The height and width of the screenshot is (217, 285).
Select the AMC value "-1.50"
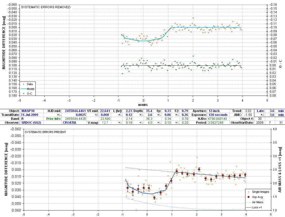point(248,115)
